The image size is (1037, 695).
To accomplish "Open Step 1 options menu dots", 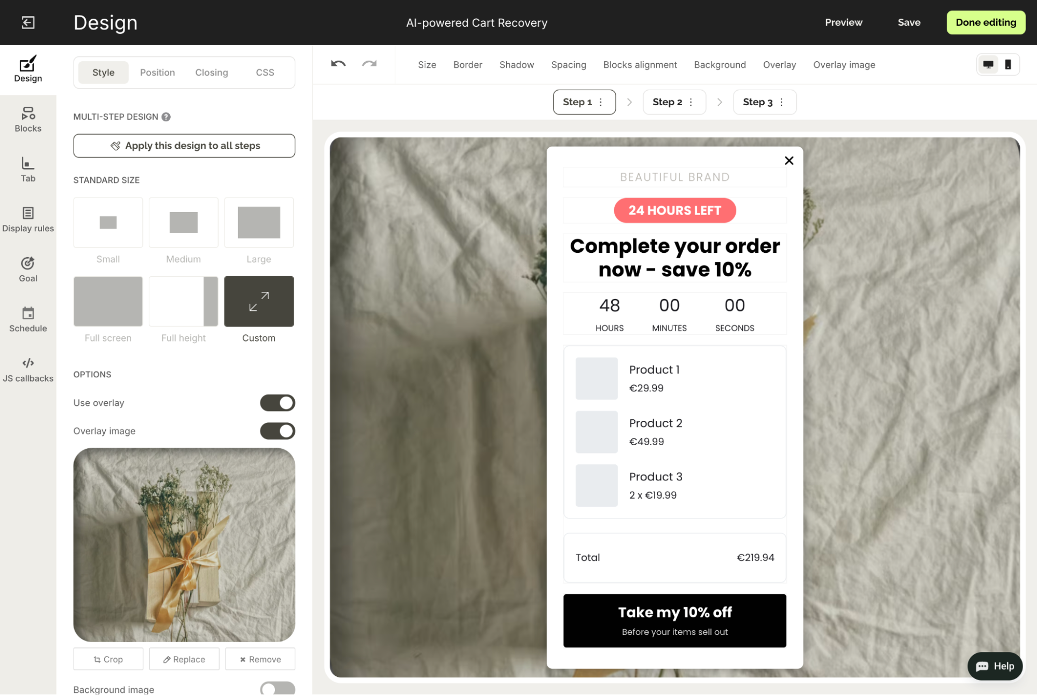I will (x=601, y=102).
